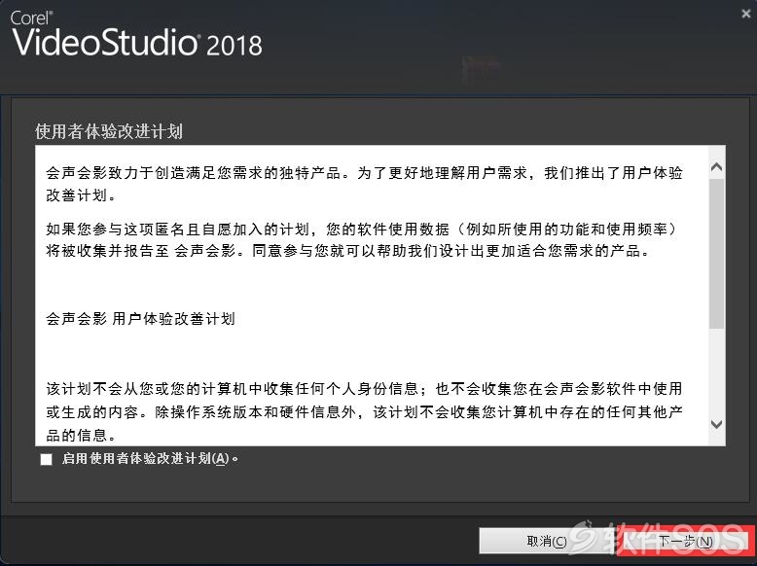This screenshot has height=566, width=757.
Task: Click the Corel brand name in header
Action: 31,18
